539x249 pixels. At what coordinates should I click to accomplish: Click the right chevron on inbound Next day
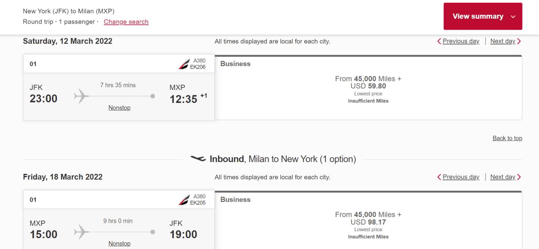point(519,177)
